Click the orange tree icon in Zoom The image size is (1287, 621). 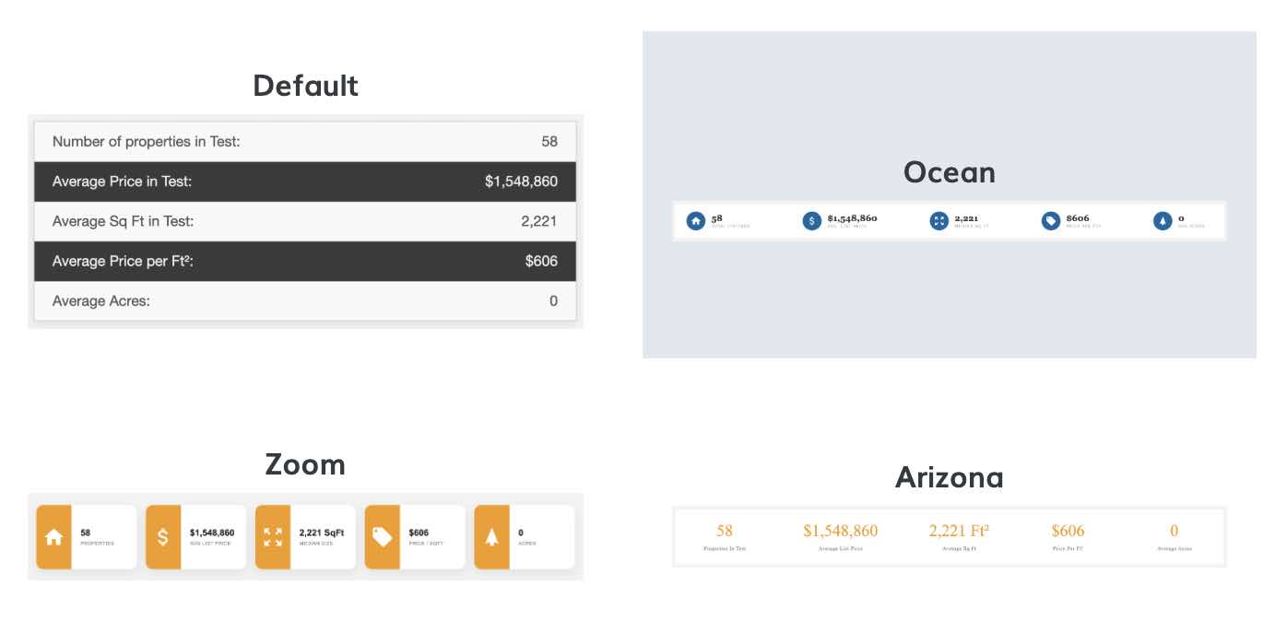(x=491, y=537)
